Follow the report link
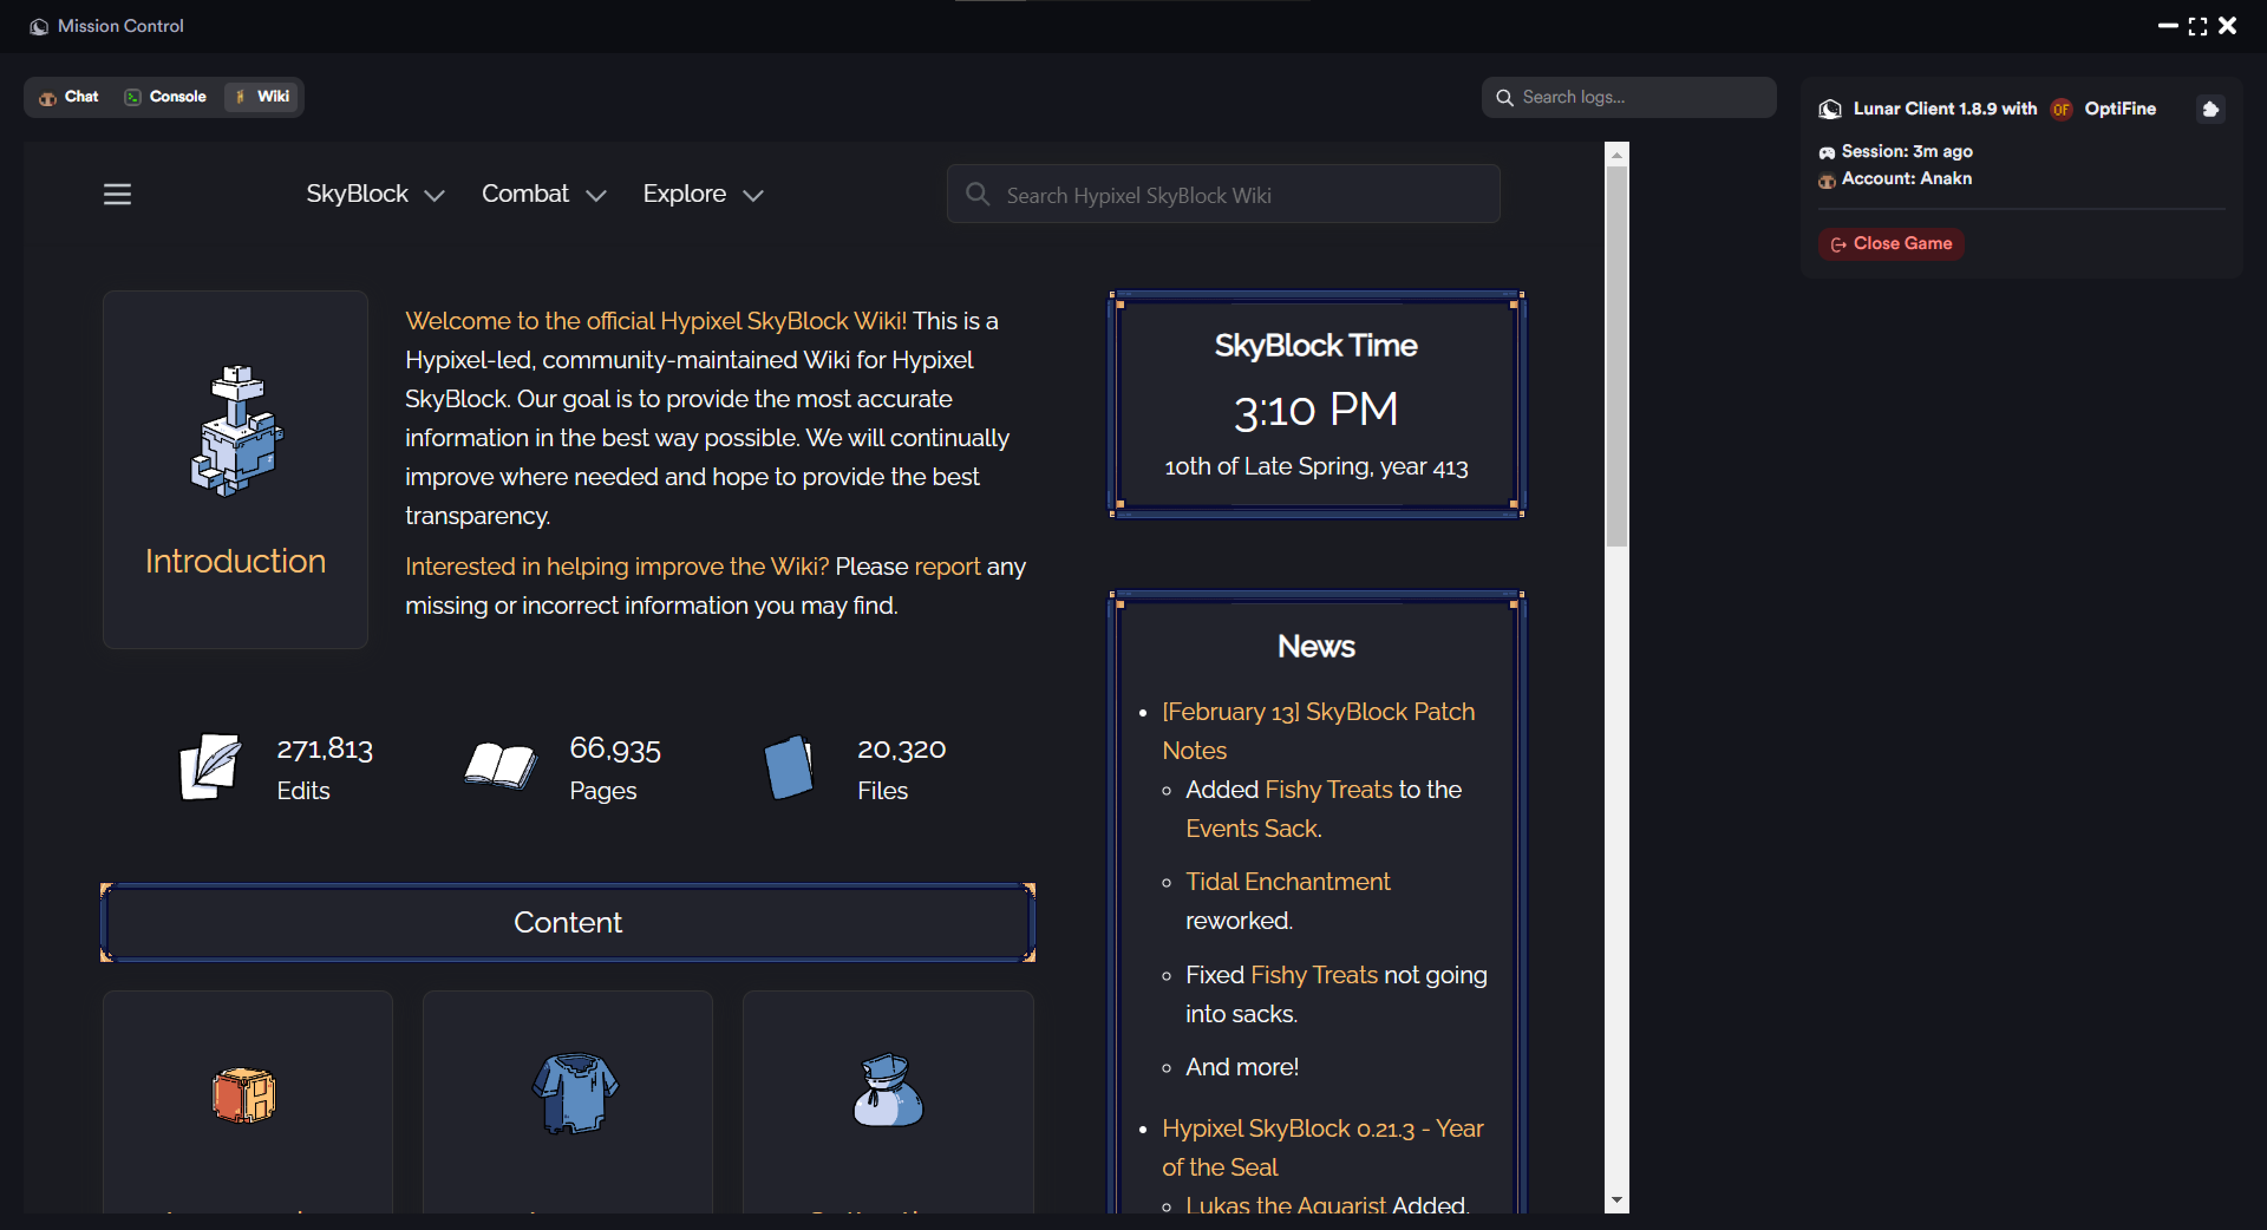Viewport: 2267px width, 1230px height. (947, 567)
